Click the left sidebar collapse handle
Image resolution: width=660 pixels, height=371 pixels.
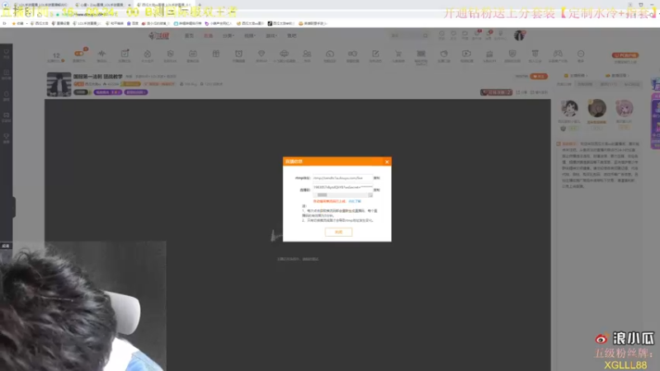pos(13,207)
